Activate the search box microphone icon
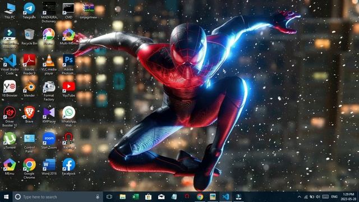The image size is (359, 202). [x=98, y=197]
